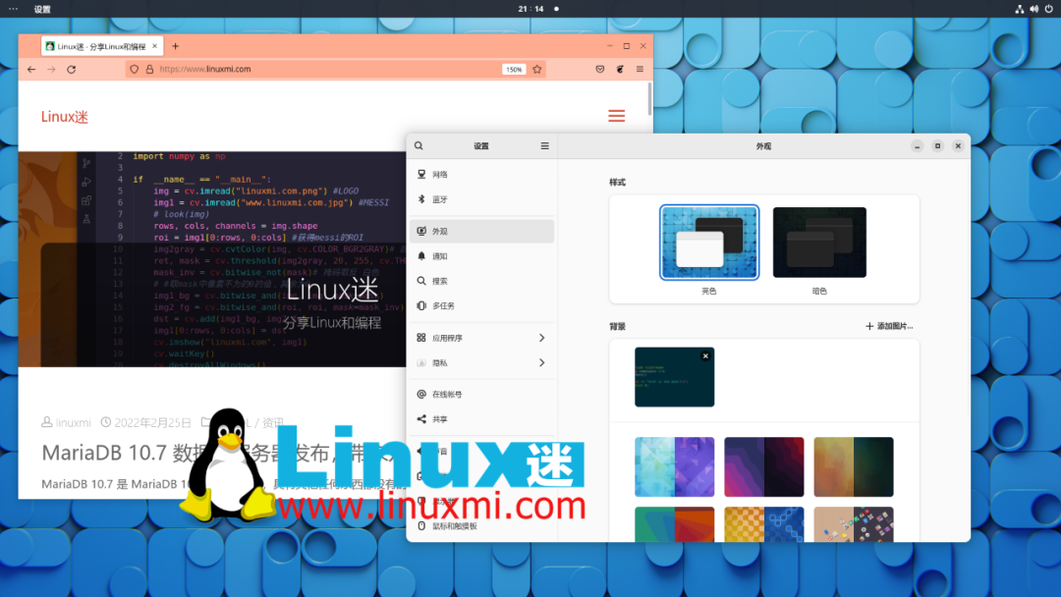Open the 设置 app menu in top bar
1061x597 pixels.
click(42, 9)
